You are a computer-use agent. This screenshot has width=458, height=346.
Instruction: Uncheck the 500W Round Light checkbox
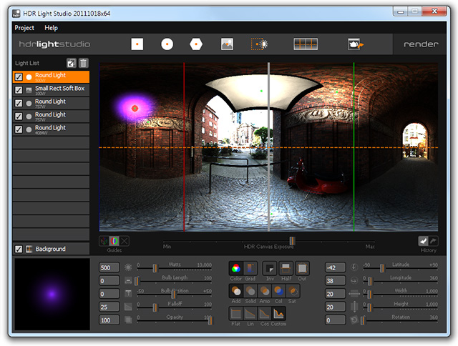click(19, 77)
